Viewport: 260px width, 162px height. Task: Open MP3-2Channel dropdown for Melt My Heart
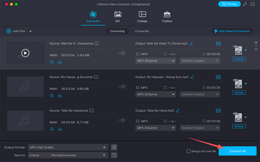coord(156,61)
